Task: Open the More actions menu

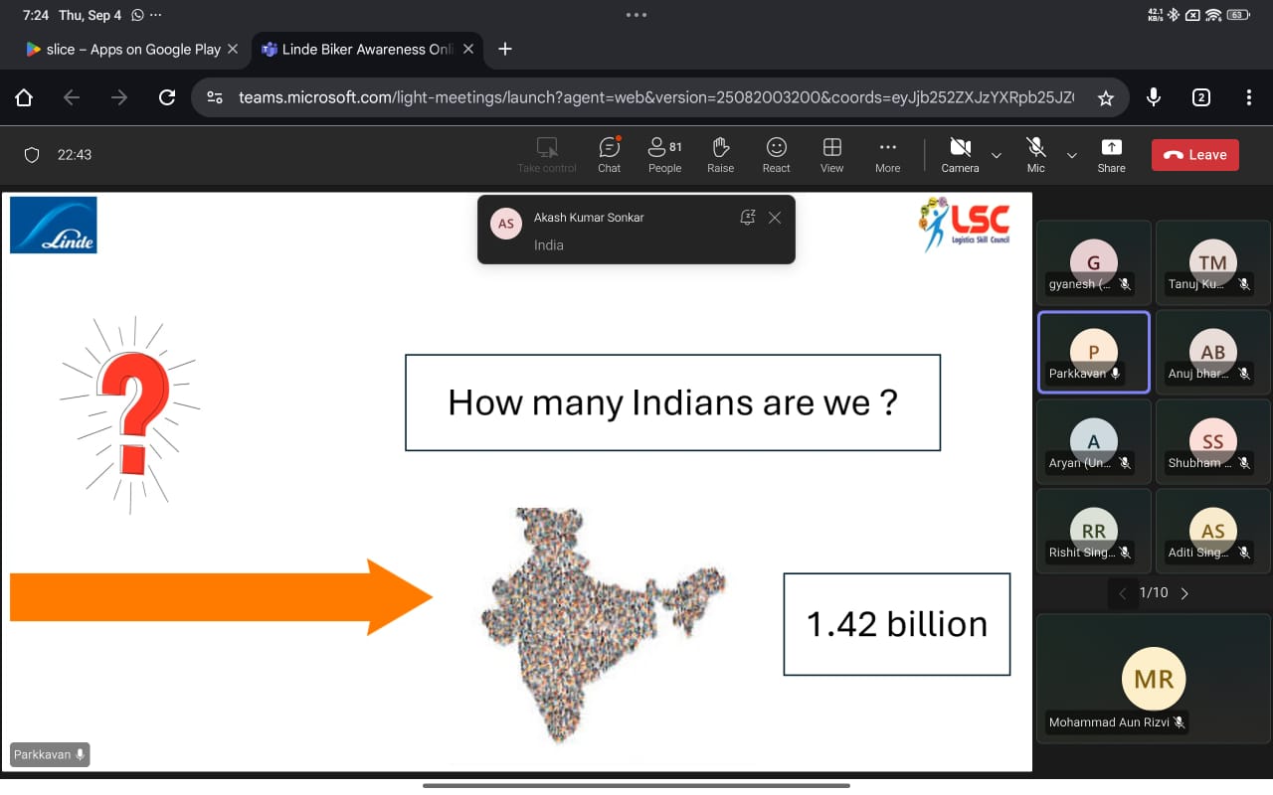Action: (887, 155)
